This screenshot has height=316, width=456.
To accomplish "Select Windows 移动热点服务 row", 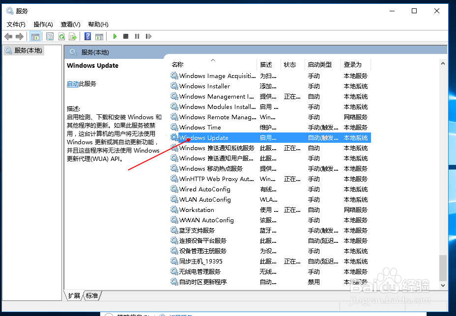I will point(270,168).
